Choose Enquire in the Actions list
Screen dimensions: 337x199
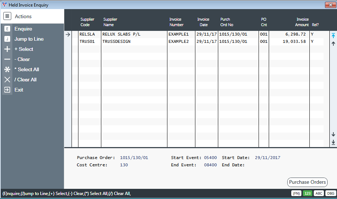tap(23, 29)
